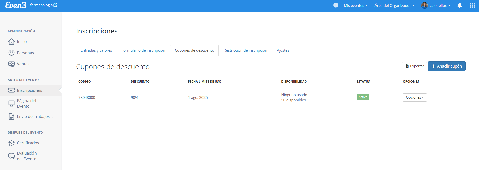This screenshot has height=170, width=479.
Task: Click the Certificados graduation cap icon
Action: (x=11, y=143)
